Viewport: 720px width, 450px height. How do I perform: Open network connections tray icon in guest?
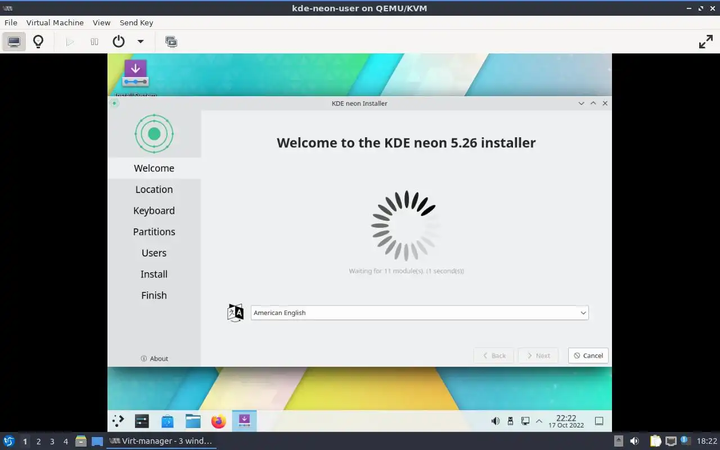[x=525, y=421]
